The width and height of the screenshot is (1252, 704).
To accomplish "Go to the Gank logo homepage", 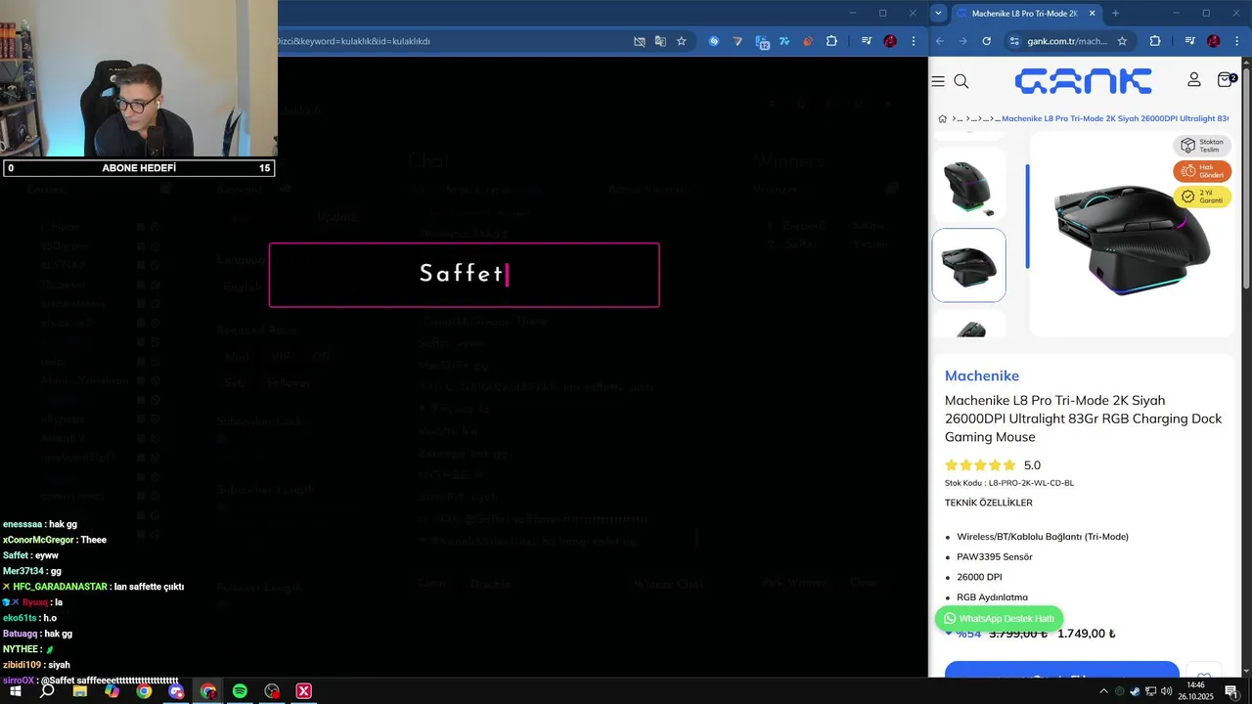I will tap(1083, 81).
